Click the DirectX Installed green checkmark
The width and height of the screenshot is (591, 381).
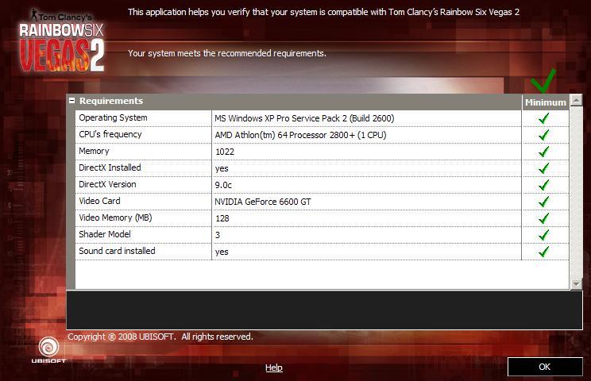coord(543,168)
